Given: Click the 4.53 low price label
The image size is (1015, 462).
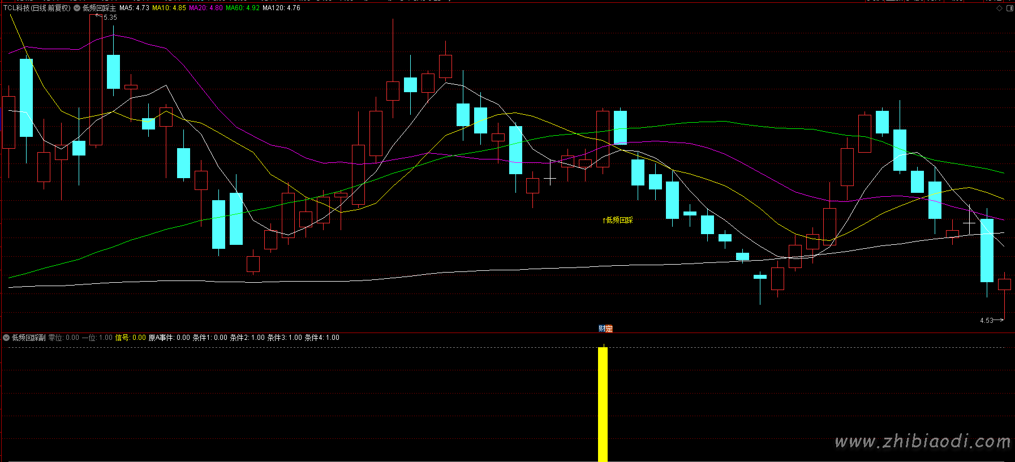Looking at the screenshot, I should (987, 321).
